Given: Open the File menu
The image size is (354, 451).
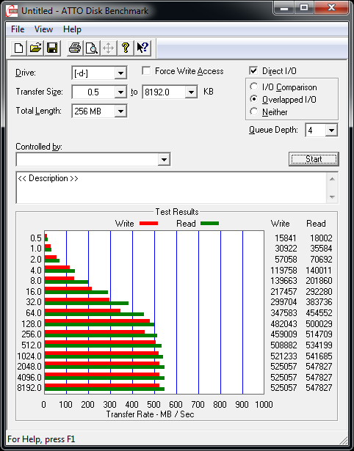Looking at the screenshot, I should click(x=18, y=29).
